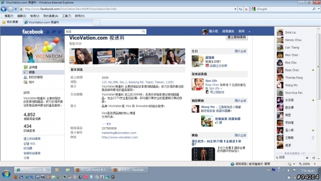Open the 訂閱 RSS link in sidebar
The image size is (321, 181).
point(29,144)
